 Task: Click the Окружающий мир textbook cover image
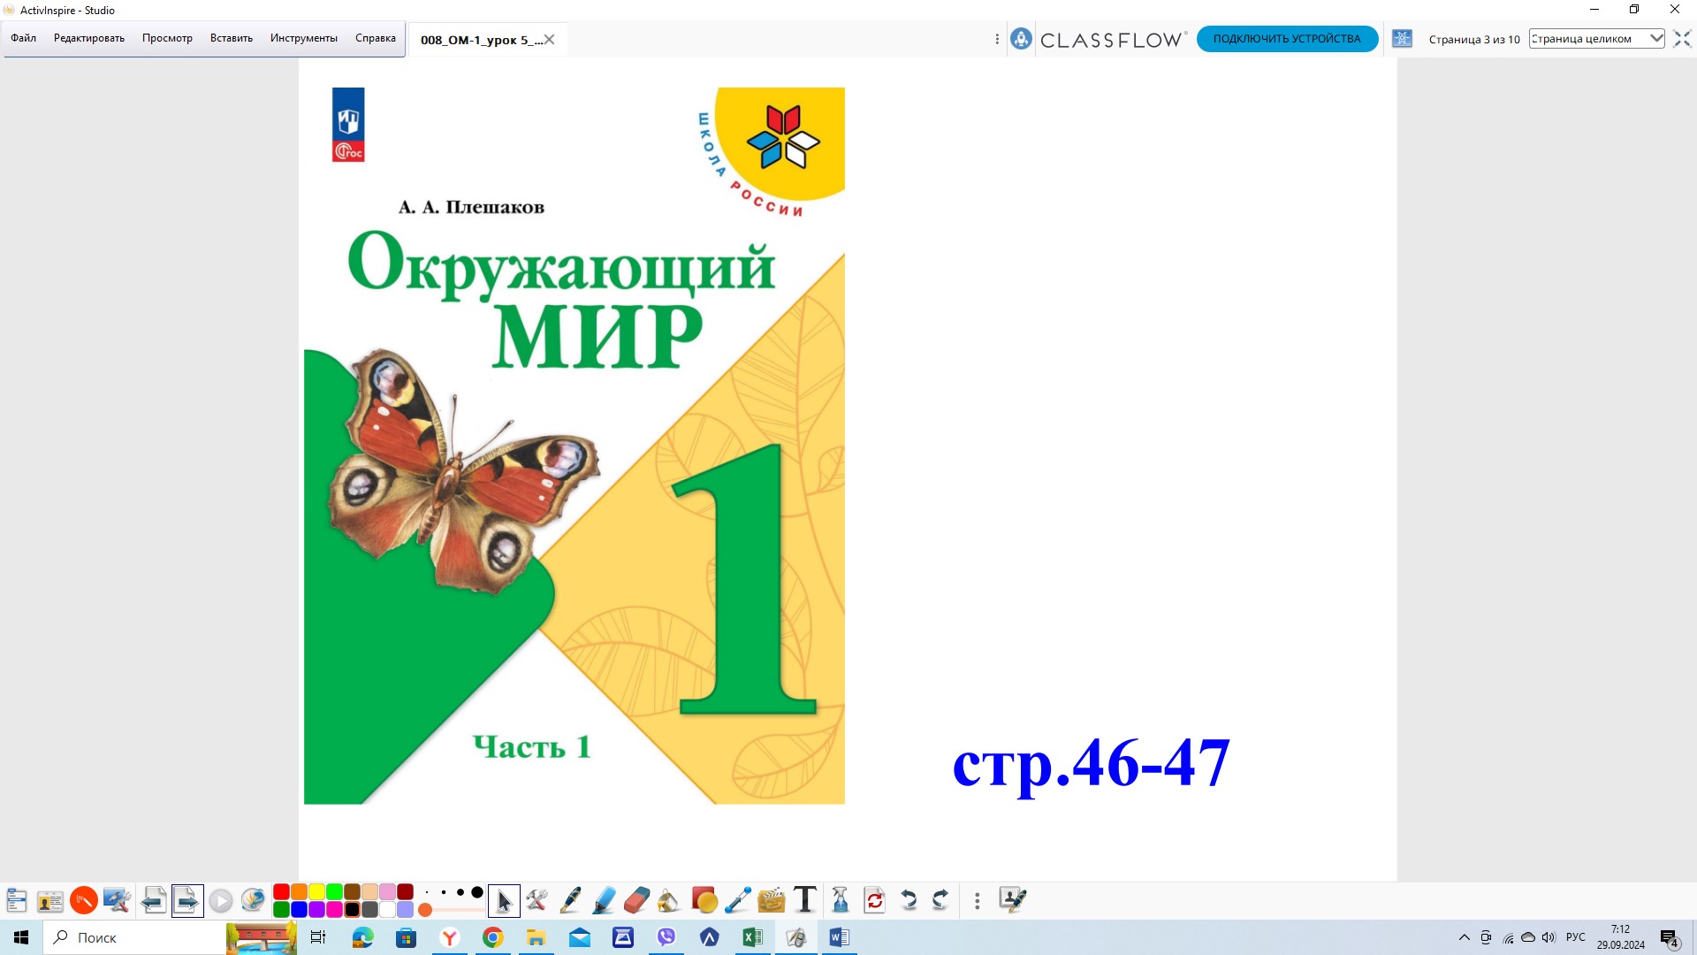click(x=575, y=446)
